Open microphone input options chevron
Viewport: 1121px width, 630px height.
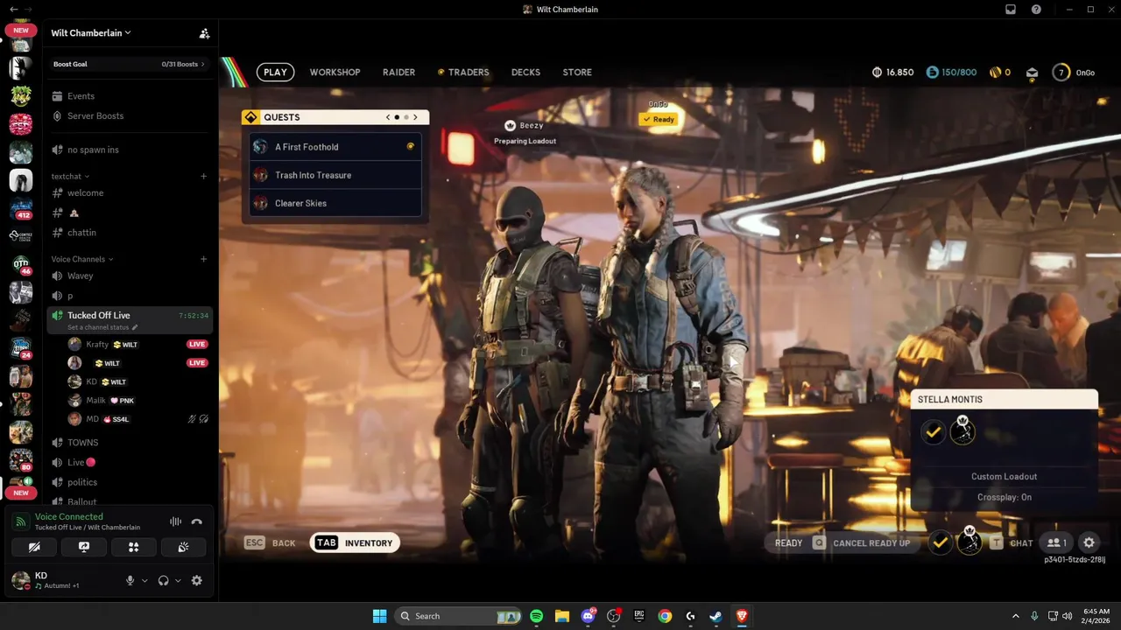click(145, 580)
